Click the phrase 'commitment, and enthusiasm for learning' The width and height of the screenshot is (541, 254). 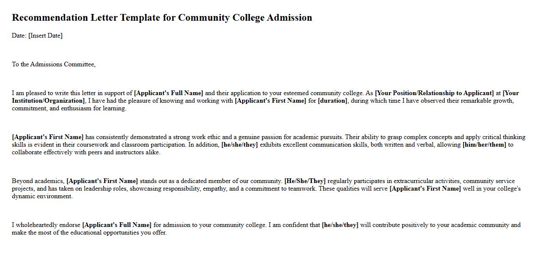[x=69, y=108]
